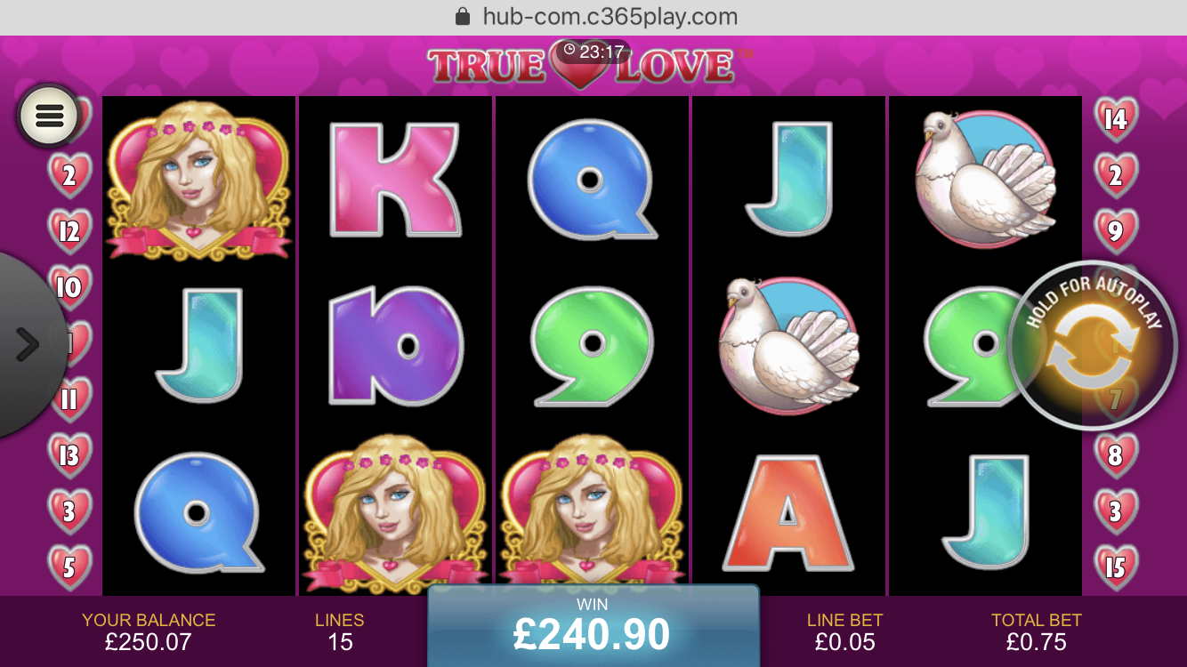Screen dimensions: 1187x667
Task: Click Your Balance £250.07 display
Action: (x=149, y=631)
